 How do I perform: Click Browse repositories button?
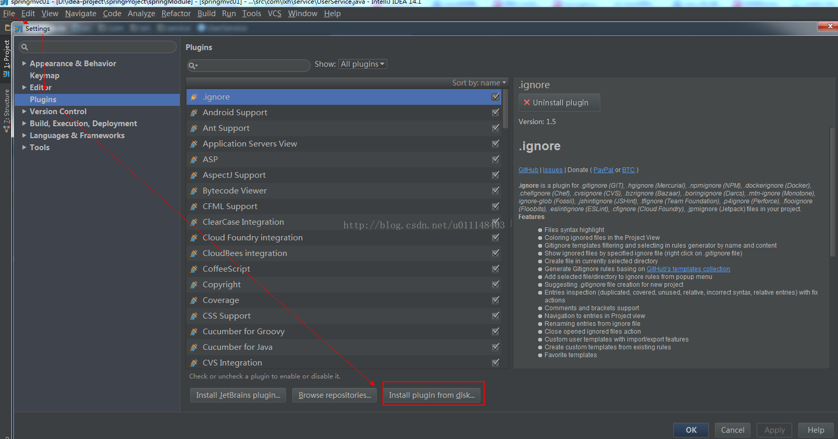coord(335,395)
